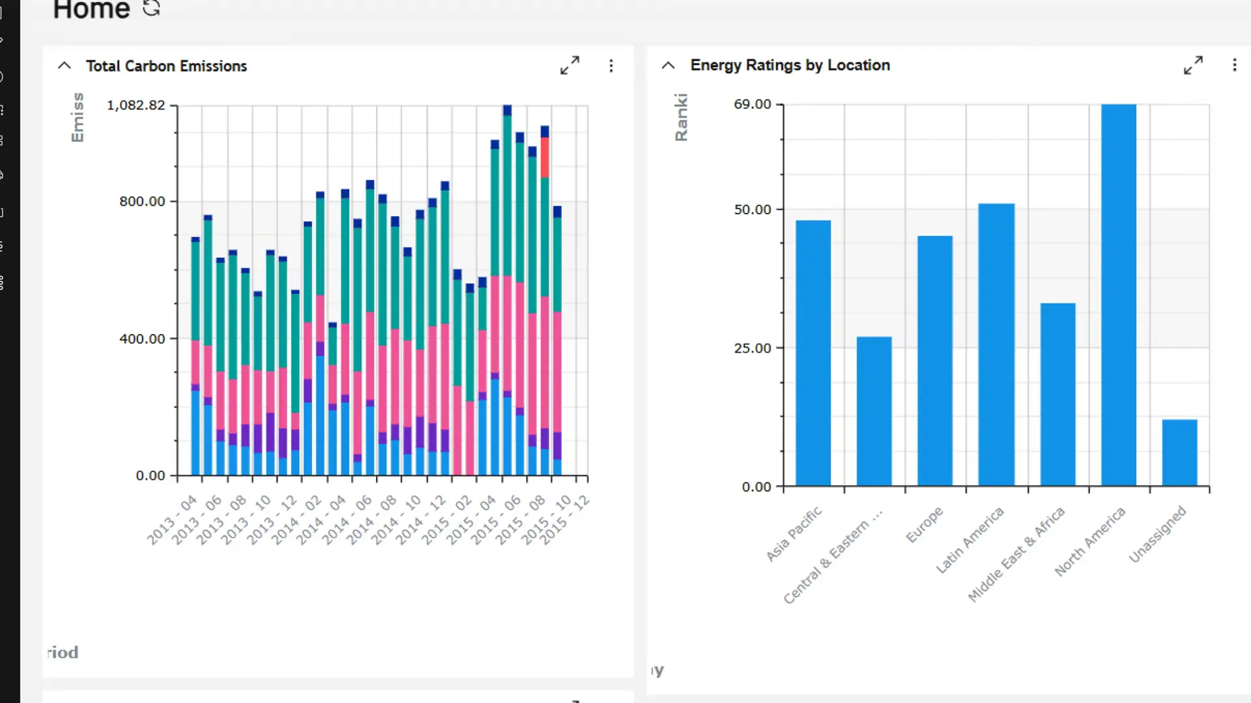Click the refresh icon beside Home
Viewport: 1251px width, 703px height.
click(x=151, y=8)
